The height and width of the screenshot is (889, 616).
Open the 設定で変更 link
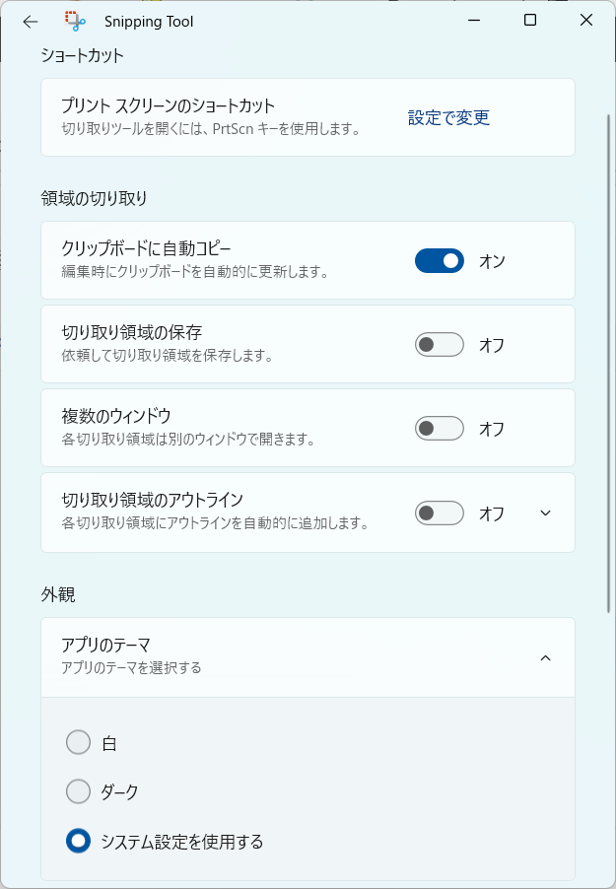(448, 118)
